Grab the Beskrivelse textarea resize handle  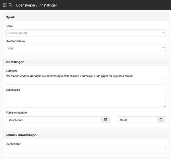164,106
